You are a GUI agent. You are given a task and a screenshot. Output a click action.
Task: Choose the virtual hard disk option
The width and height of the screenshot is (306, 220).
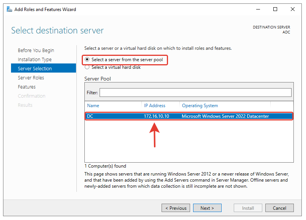pos(87,67)
